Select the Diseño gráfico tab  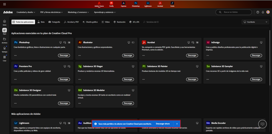[x=90, y=22]
